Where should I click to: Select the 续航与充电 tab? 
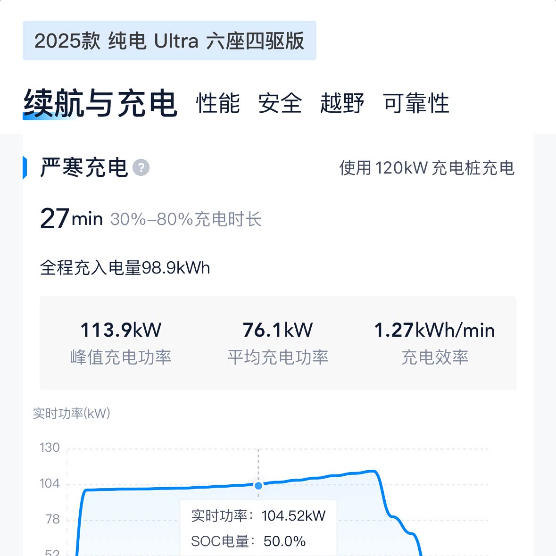click(x=100, y=103)
